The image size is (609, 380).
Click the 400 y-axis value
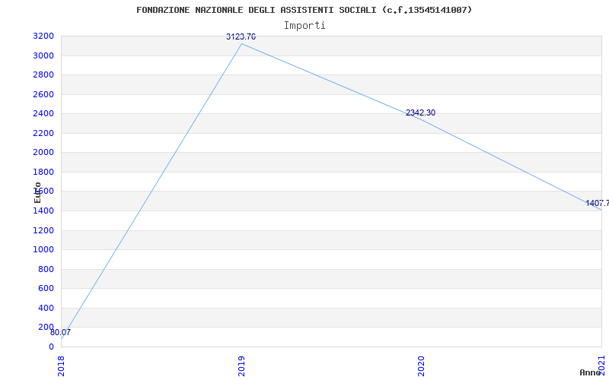coord(46,309)
